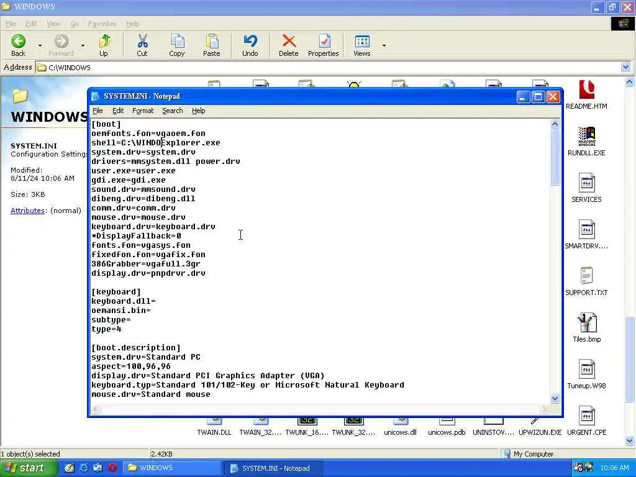Click the Views toolbar icon
This screenshot has width=636, height=477.
click(362, 42)
